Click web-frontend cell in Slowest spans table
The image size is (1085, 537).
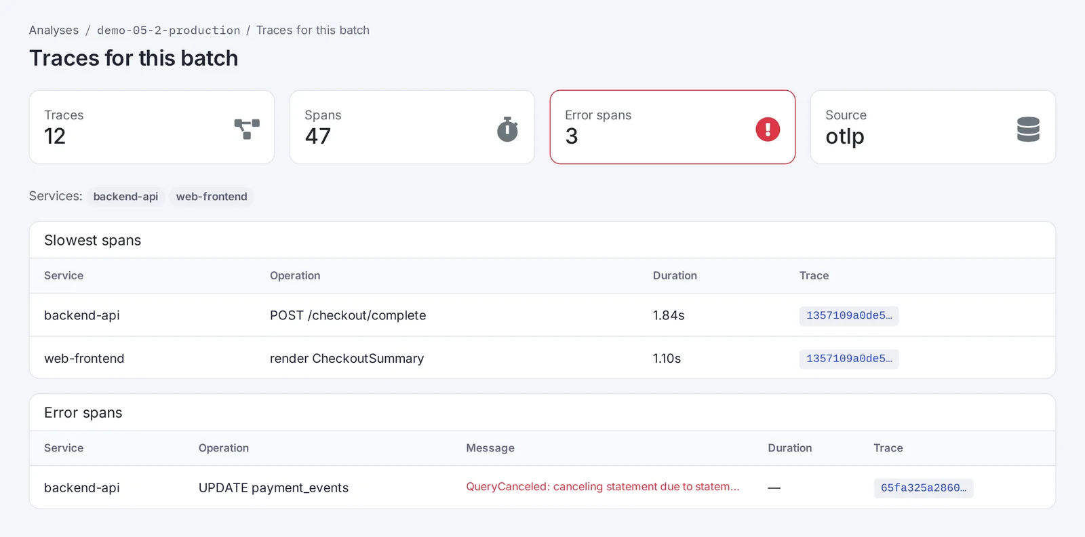point(84,359)
